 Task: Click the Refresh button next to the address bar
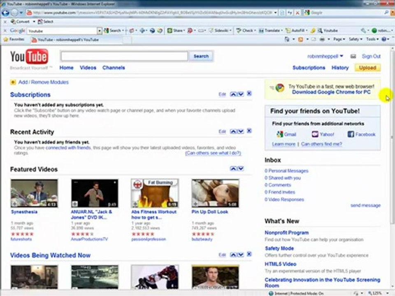pos(290,13)
